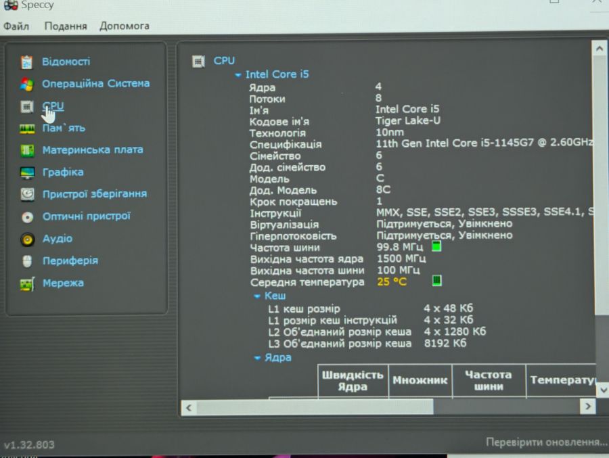Click Частота шини column header
Screen dimensions: 609x458
point(489,381)
